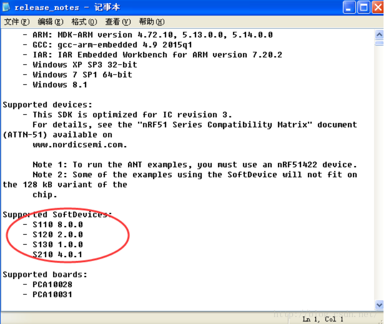
Task: Click the vertical scrollbar thumb
Action: (x=379, y=43)
